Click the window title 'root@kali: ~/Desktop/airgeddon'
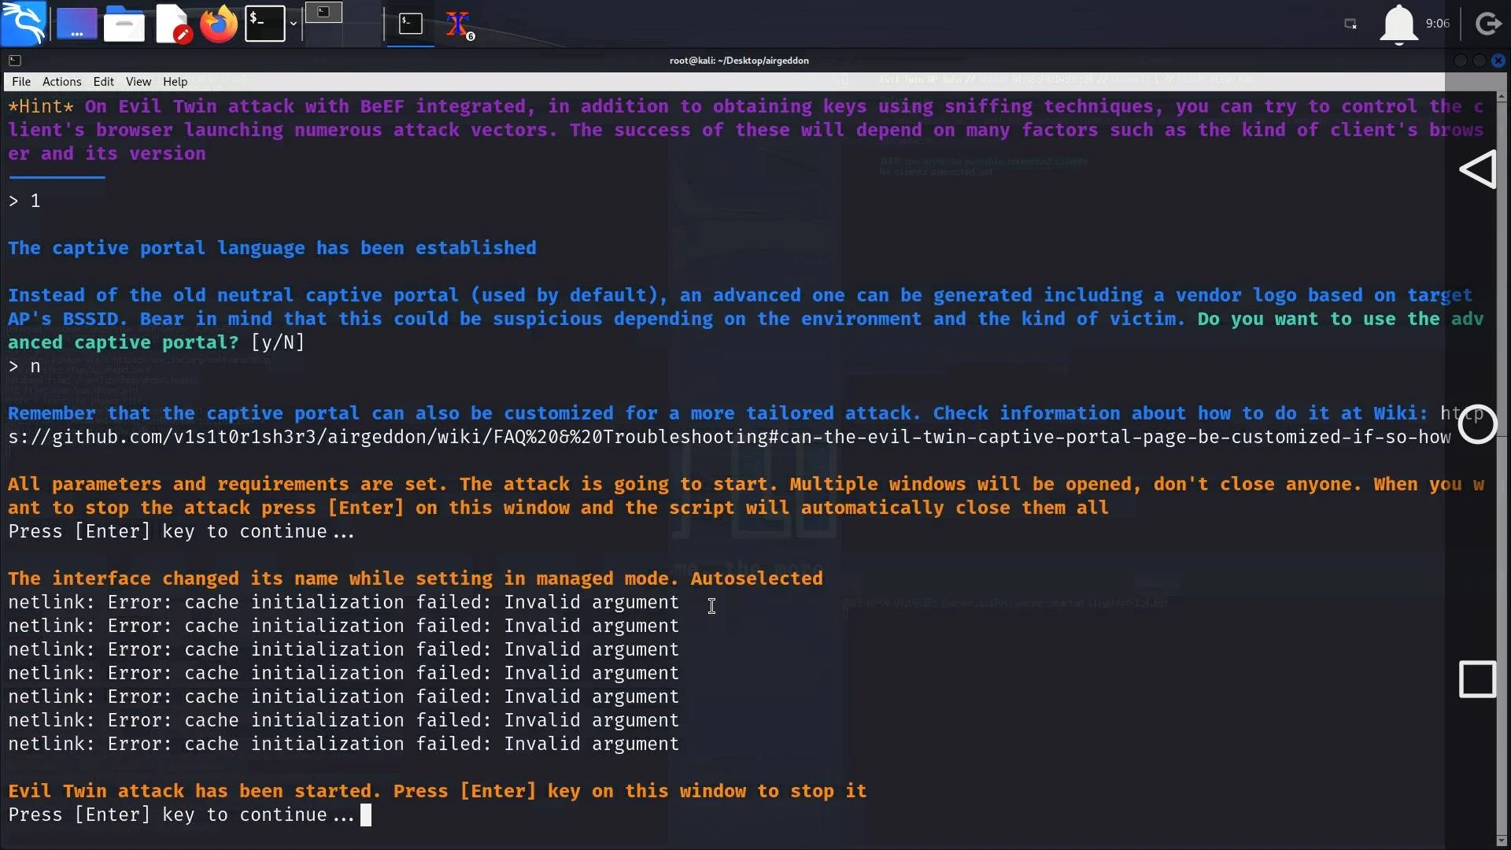The image size is (1511, 850). point(739,61)
